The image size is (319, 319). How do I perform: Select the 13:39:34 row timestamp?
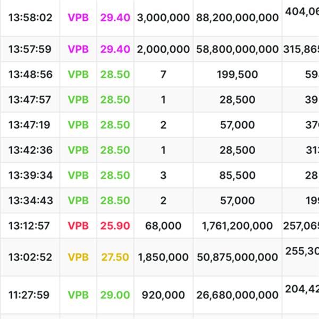(x=30, y=175)
